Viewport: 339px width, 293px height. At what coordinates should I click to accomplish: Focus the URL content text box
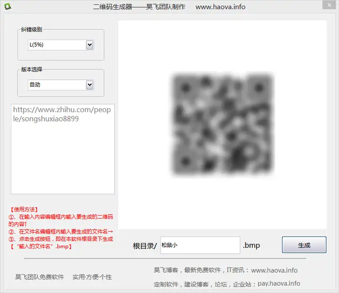(x=63, y=149)
